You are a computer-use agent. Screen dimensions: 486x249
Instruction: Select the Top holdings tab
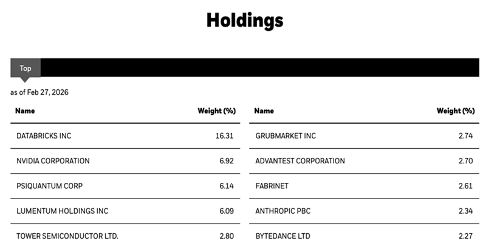26,69
